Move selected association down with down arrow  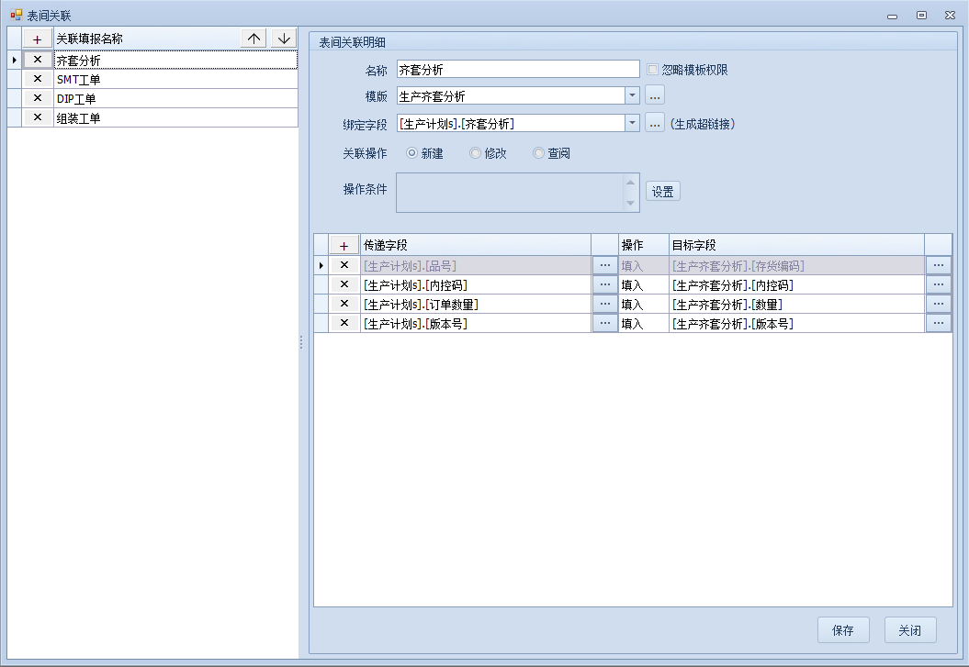pyautogui.click(x=284, y=39)
